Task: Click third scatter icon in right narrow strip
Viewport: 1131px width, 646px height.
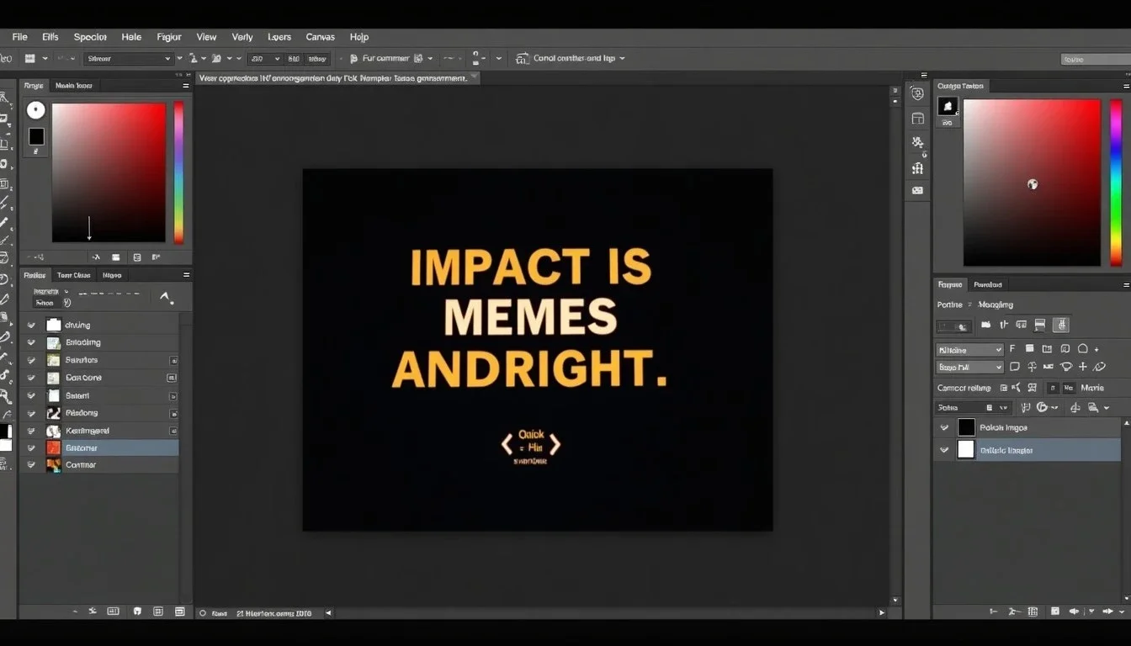Action: point(917,143)
